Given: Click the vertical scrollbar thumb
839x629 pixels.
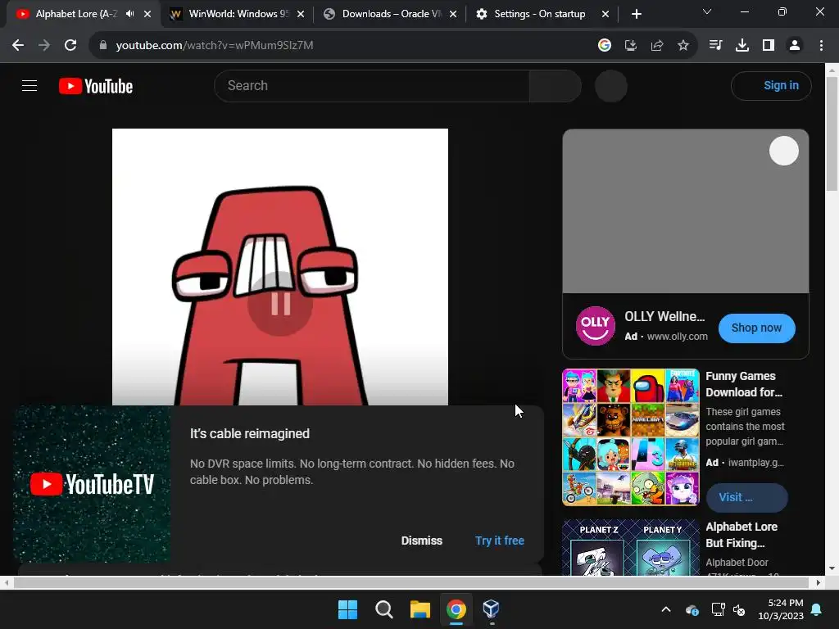Looking at the screenshot, I should [832, 133].
